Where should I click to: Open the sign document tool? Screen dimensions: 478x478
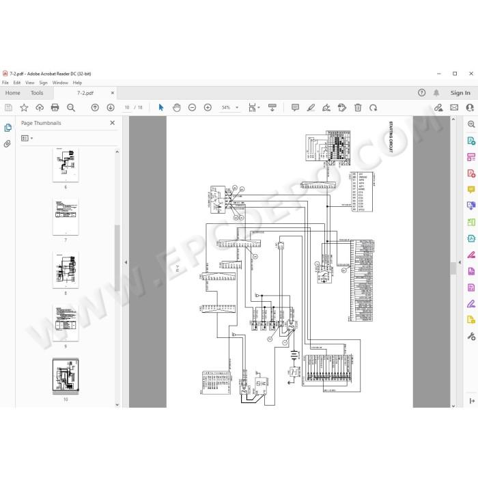[326, 108]
